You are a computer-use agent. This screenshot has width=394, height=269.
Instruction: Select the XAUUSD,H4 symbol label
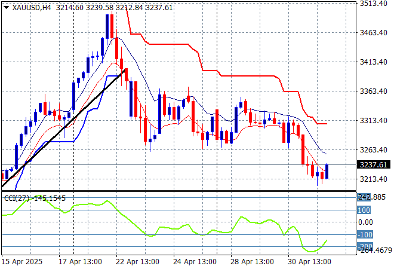pyautogui.click(x=32, y=8)
